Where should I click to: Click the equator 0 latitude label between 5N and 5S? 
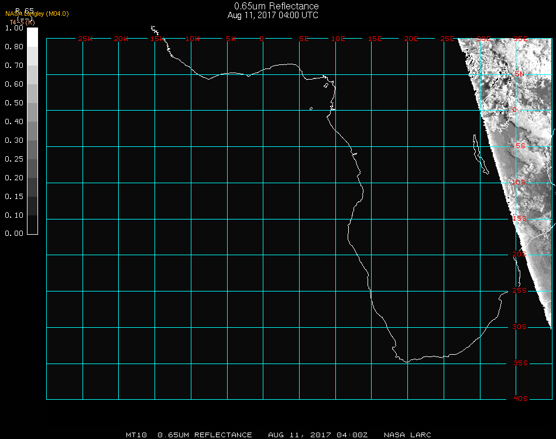click(x=514, y=109)
